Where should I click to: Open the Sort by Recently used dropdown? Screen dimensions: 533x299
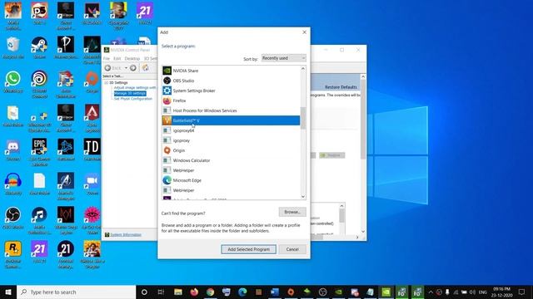click(283, 58)
